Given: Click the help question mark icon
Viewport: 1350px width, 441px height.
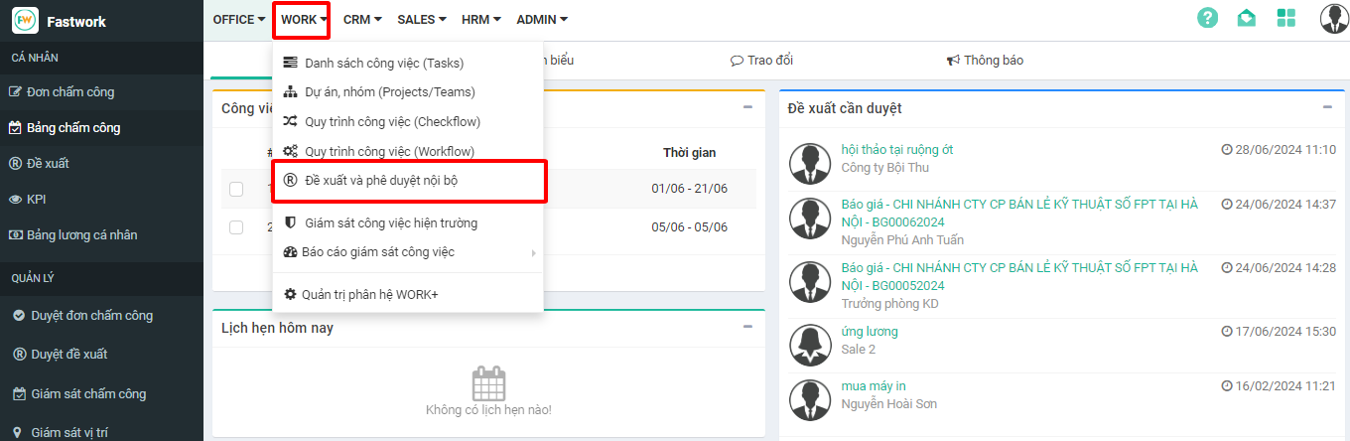Looking at the screenshot, I should coord(1207,18).
